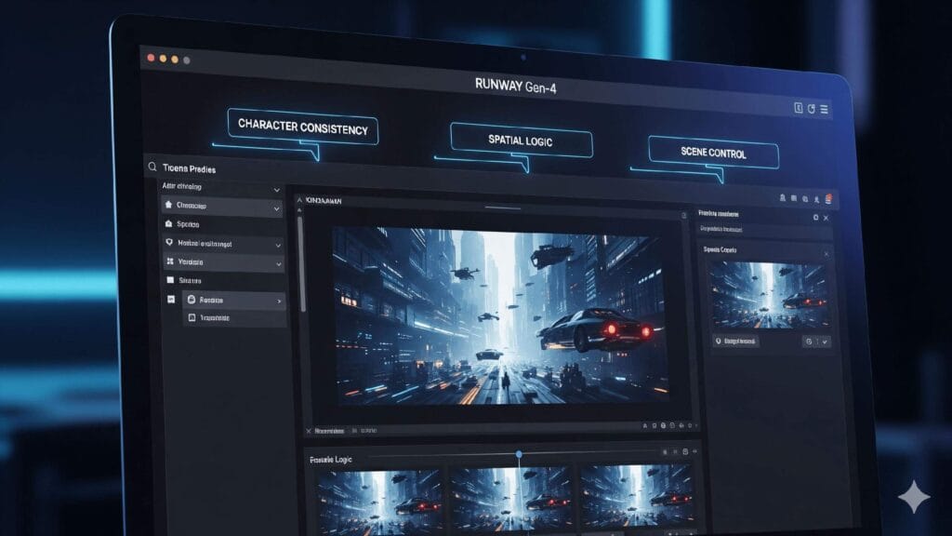
Task: Click the orange stacked icon in the panel toolbar
Action: (x=828, y=199)
